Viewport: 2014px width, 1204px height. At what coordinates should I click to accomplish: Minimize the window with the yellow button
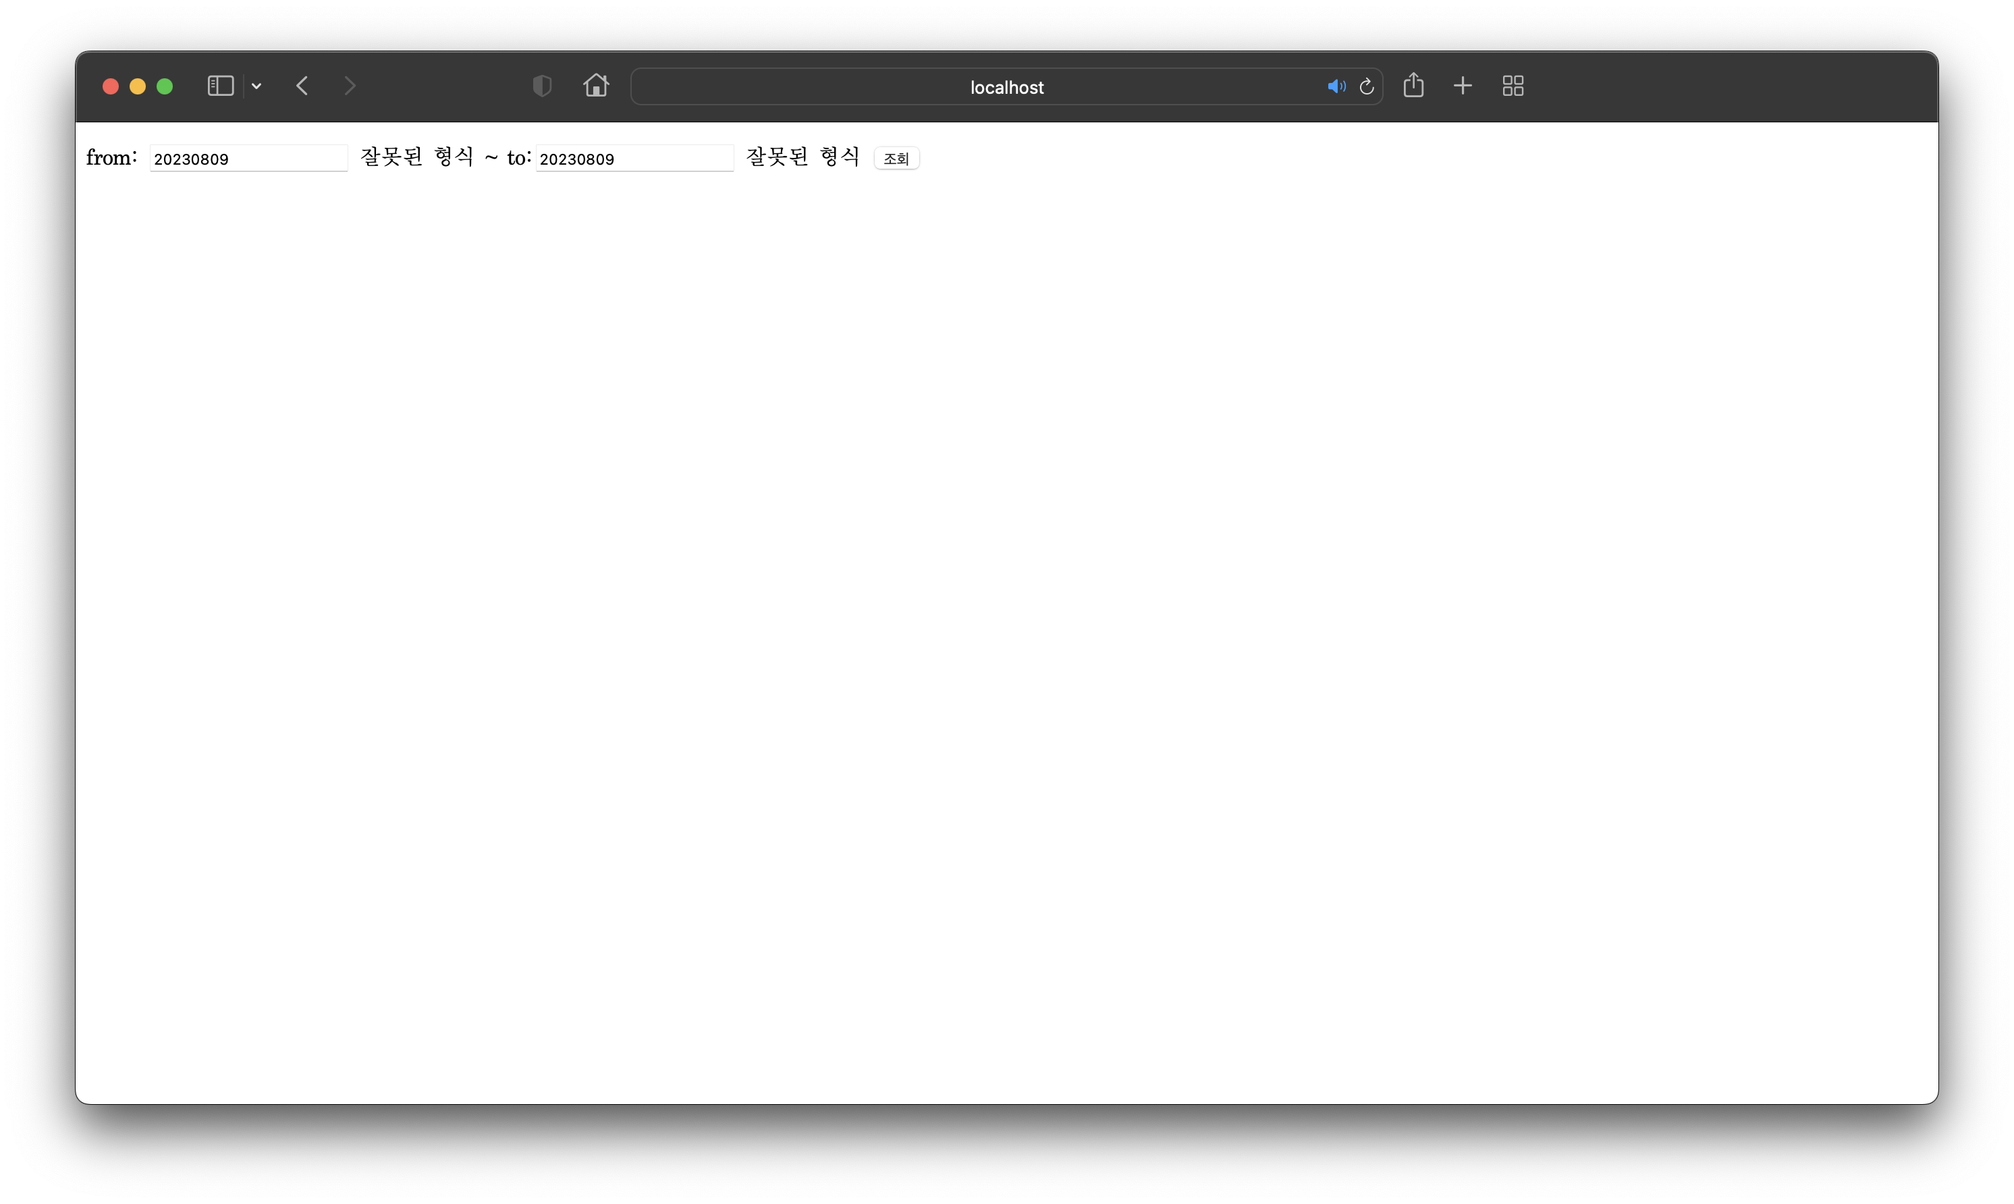(x=138, y=87)
